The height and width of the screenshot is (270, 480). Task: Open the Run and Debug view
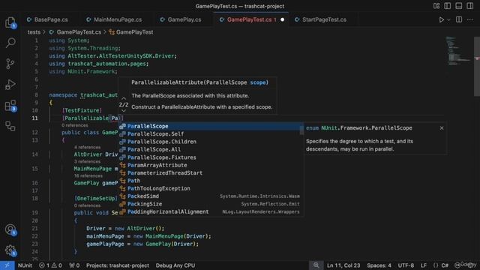coord(10,85)
